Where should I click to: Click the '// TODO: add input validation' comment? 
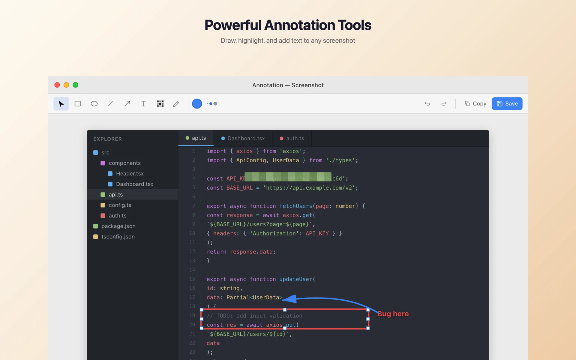254,316
